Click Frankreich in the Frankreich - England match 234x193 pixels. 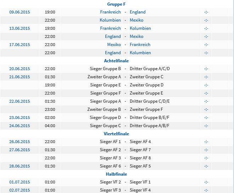110,12
